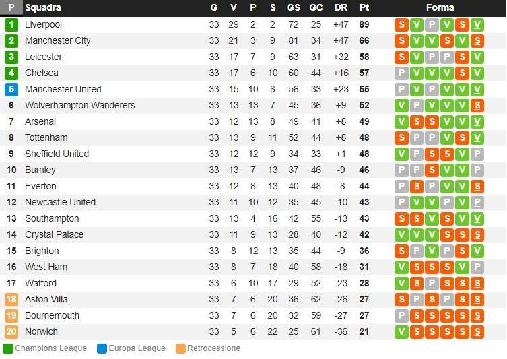This screenshot has width=507, height=359.
Task: Open the Leicester team link
Action: coord(43,57)
